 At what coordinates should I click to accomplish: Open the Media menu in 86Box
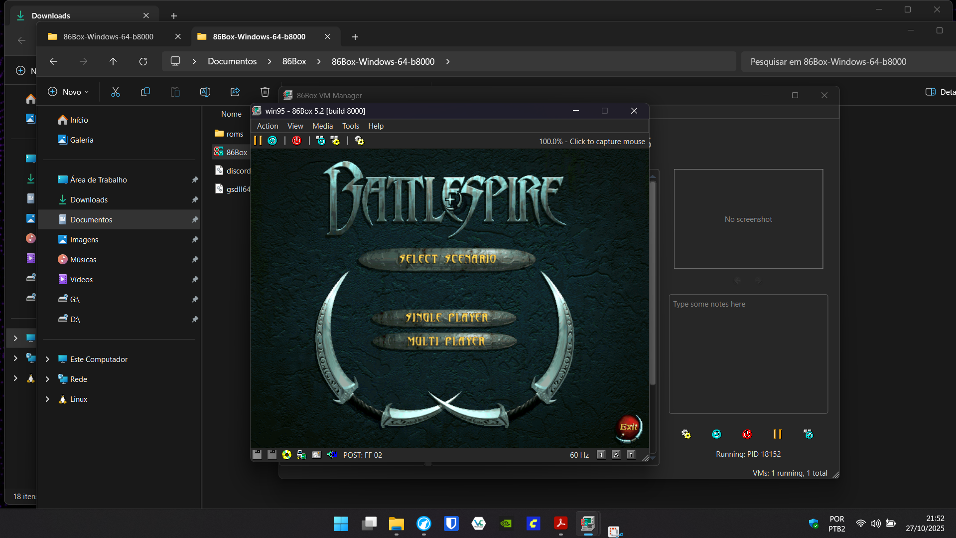(322, 126)
